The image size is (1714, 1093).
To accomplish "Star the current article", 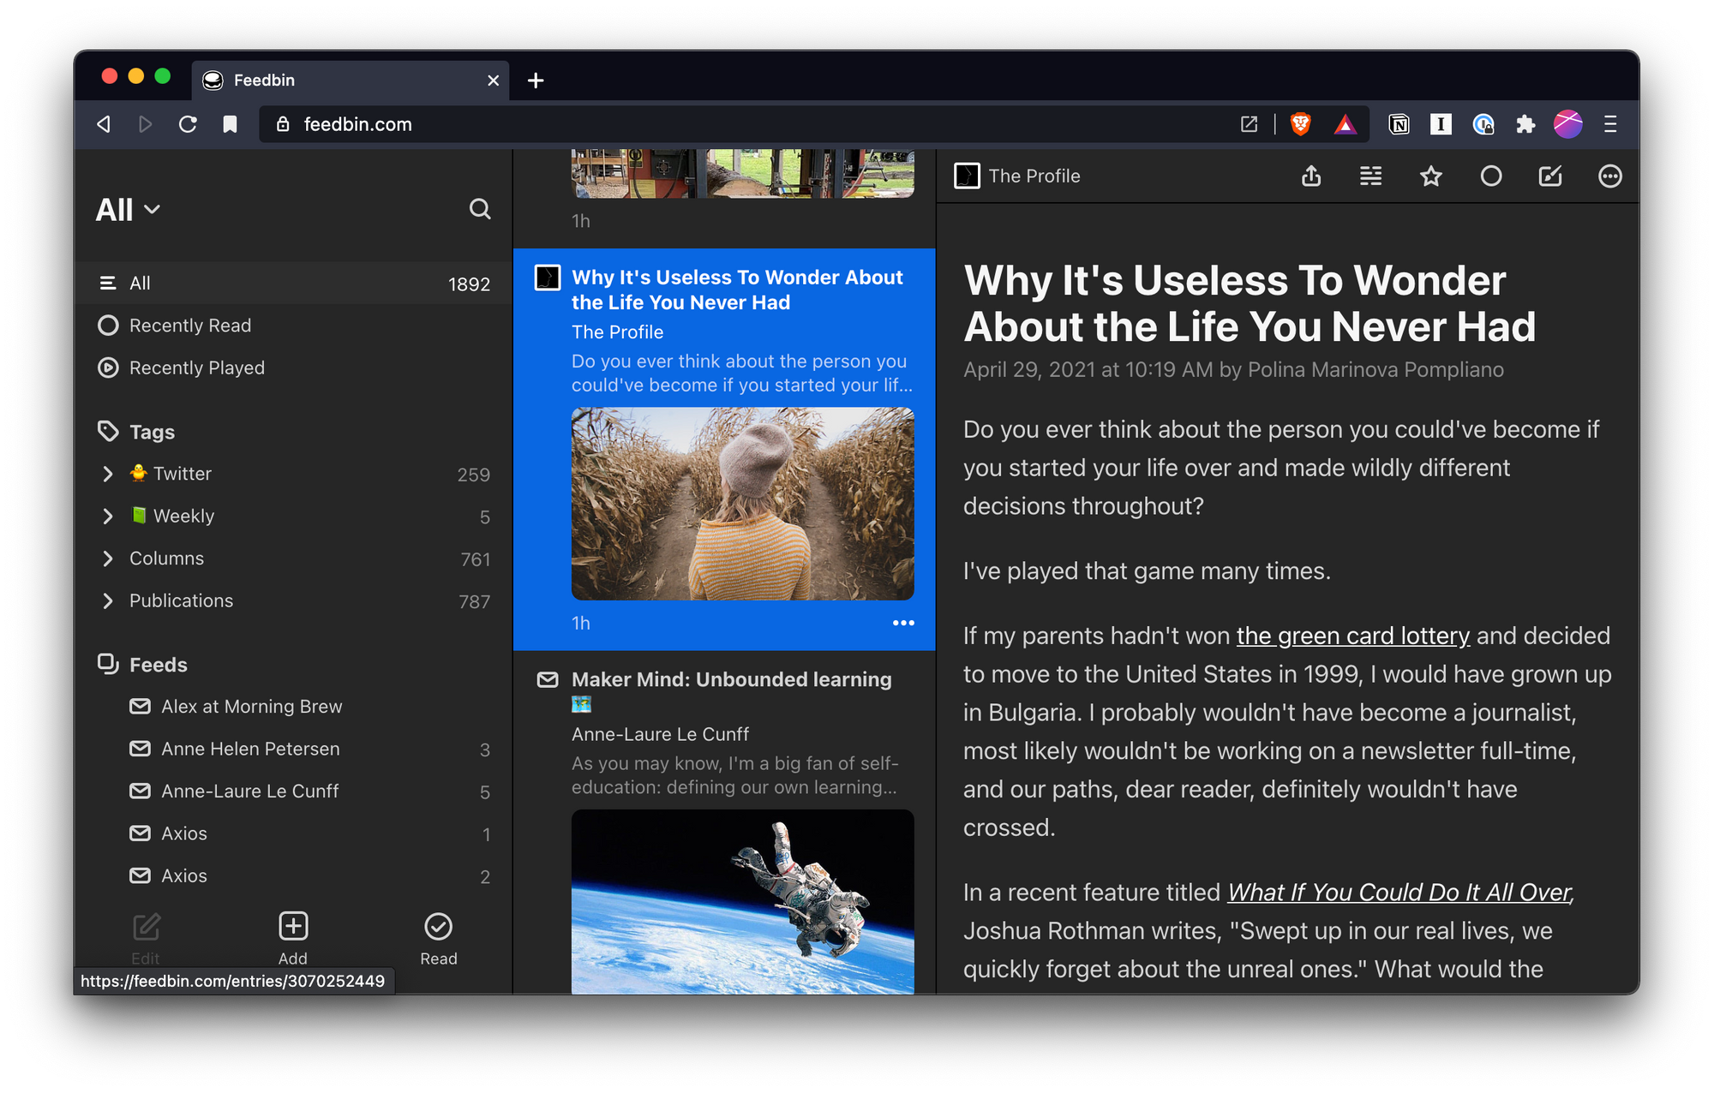I will [x=1430, y=176].
